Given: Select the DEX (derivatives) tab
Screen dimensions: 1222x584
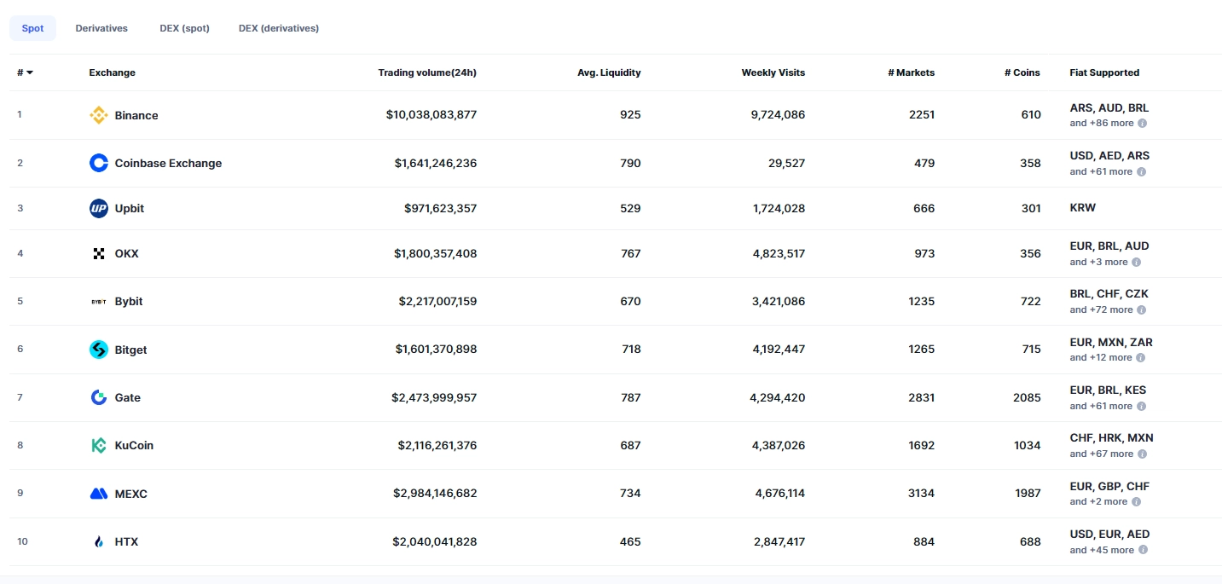Looking at the screenshot, I should (x=279, y=28).
